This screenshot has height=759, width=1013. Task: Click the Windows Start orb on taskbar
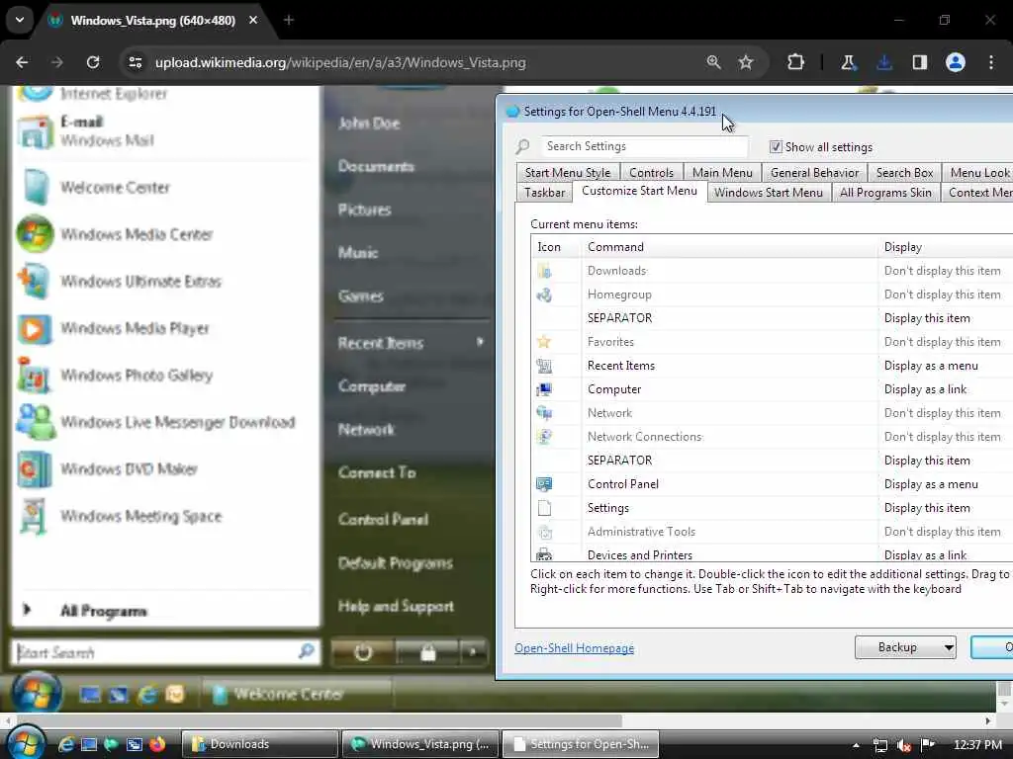pos(27,743)
